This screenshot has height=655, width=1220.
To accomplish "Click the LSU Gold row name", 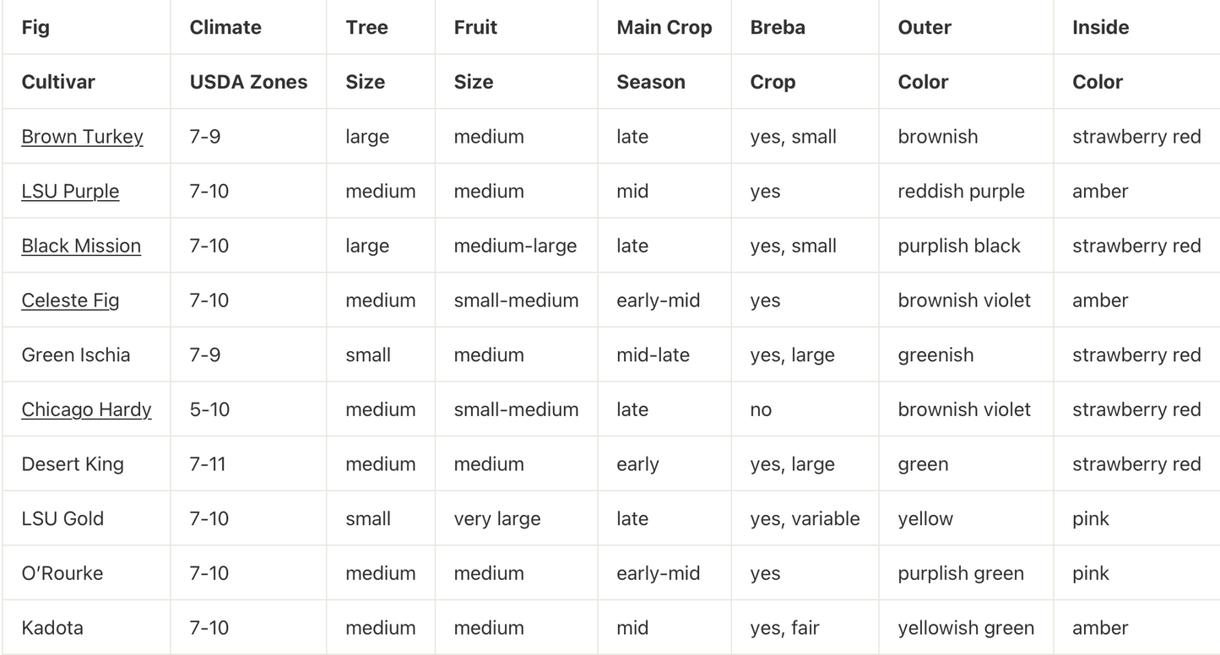I will coord(62,518).
